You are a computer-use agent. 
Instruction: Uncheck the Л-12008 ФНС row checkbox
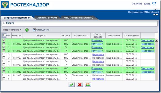(4, 44)
